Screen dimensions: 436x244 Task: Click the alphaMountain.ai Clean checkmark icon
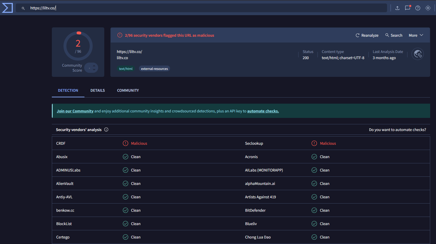[314, 183]
